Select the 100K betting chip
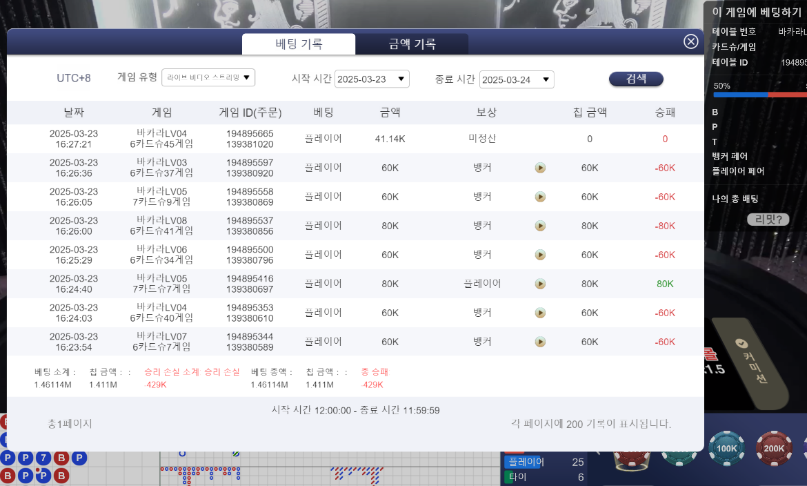Viewport: 807px width, 486px height. click(x=727, y=448)
